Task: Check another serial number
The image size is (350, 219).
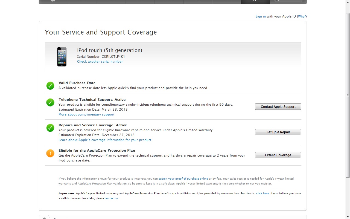Action: (x=100, y=62)
